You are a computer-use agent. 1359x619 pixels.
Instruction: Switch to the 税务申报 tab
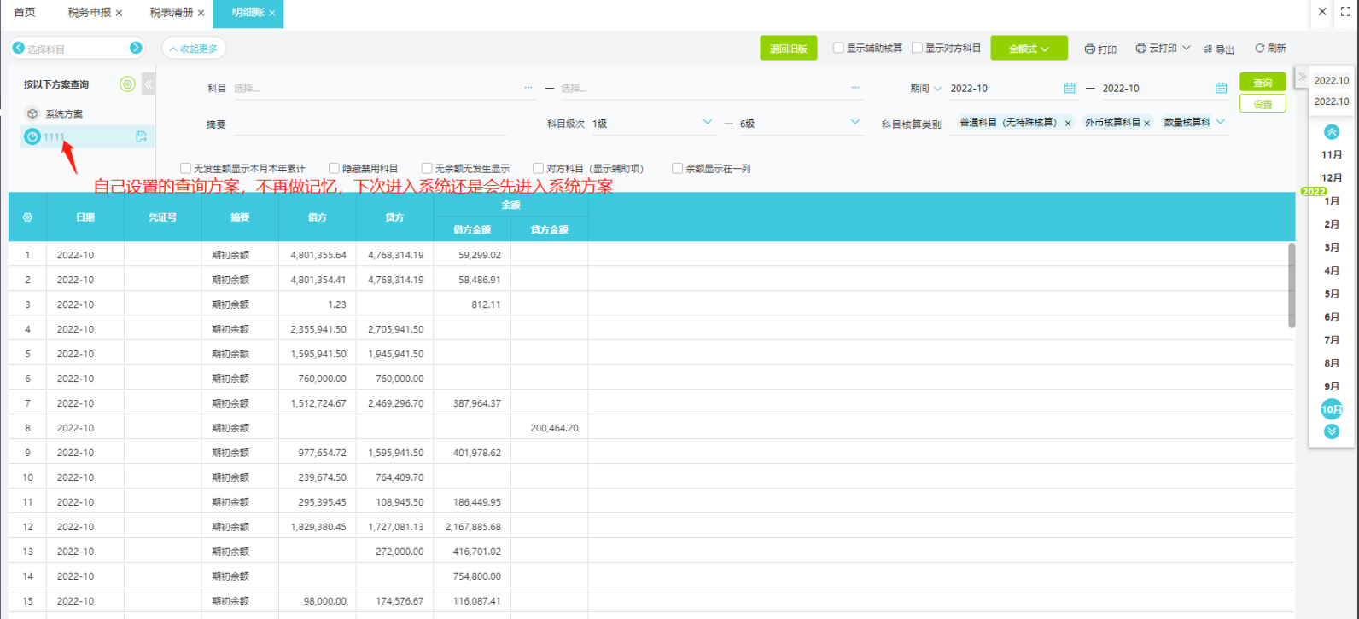[89, 13]
